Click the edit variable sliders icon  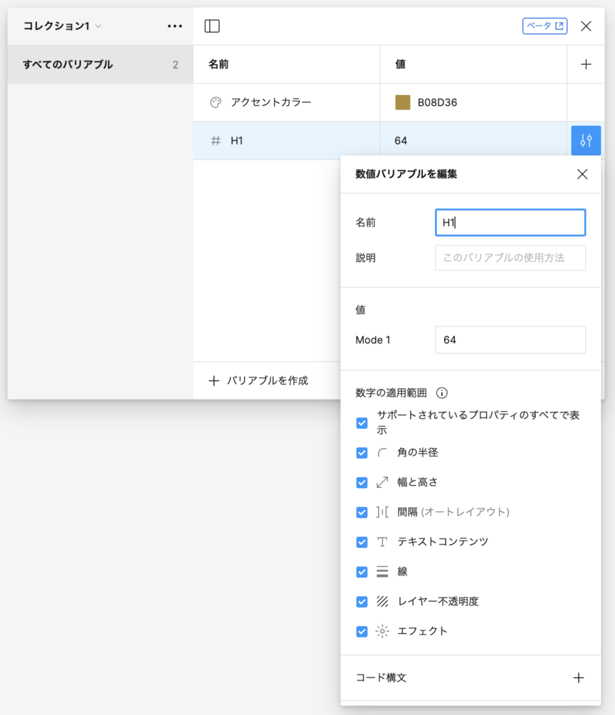tap(586, 140)
